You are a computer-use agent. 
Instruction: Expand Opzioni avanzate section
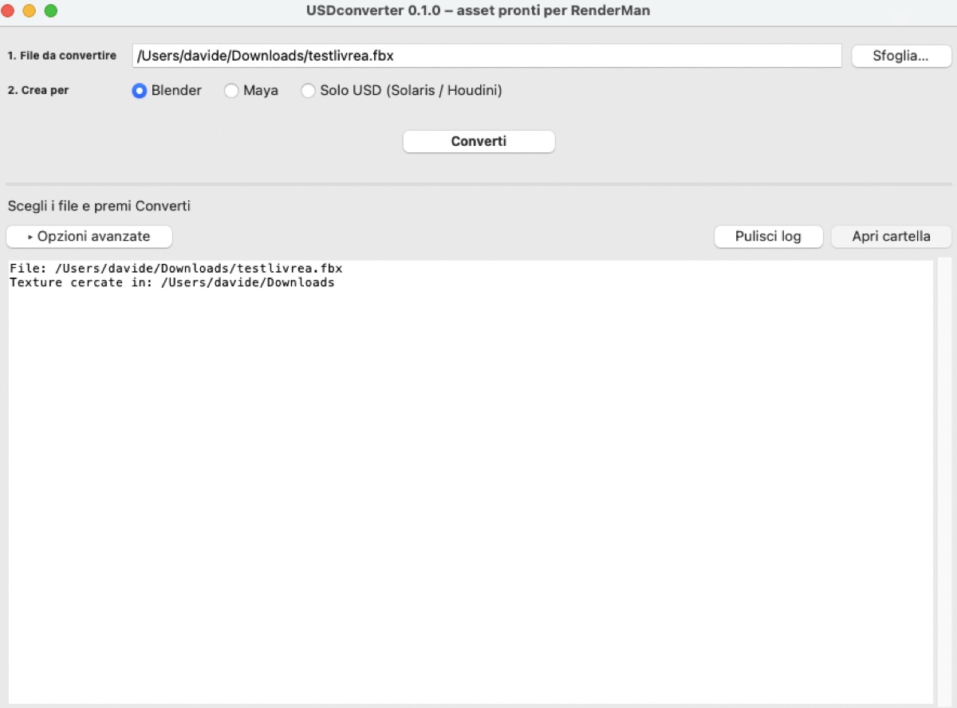tap(89, 237)
